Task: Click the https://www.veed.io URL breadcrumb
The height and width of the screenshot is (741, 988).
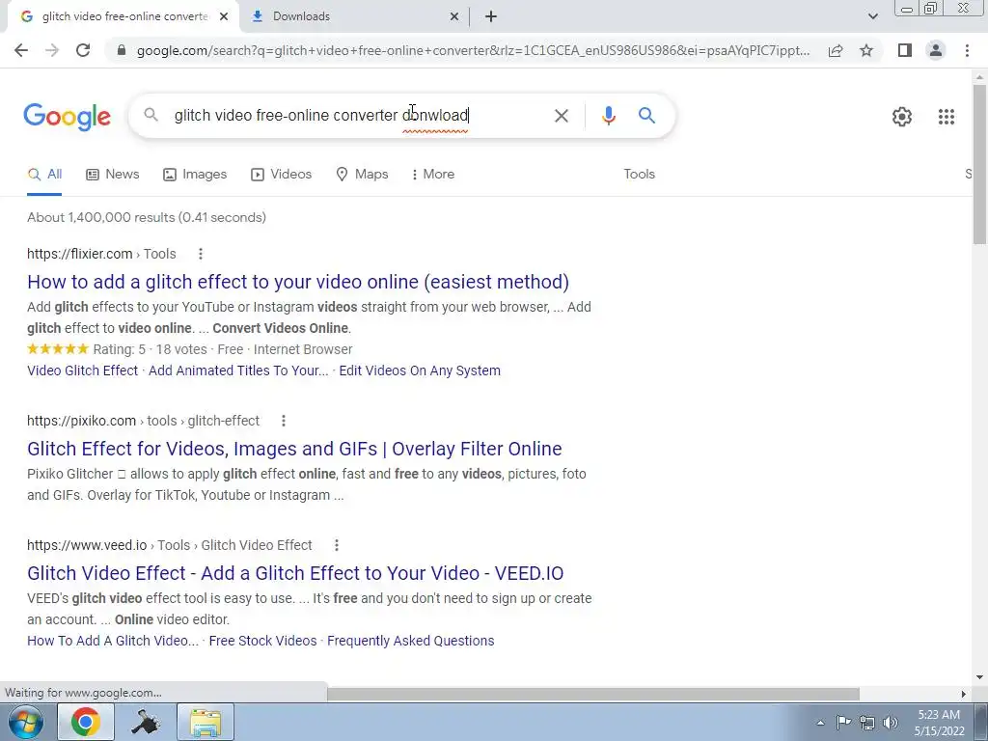Action: pyautogui.click(x=170, y=546)
